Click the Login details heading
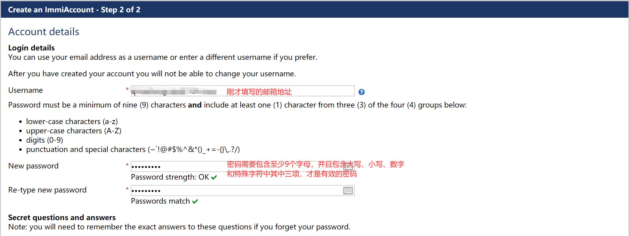The height and width of the screenshot is (236, 630). point(31,47)
